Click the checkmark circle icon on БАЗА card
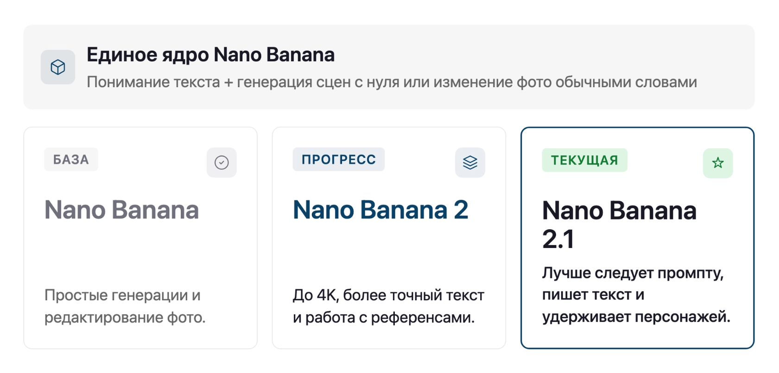779x373 pixels. tap(222, 163)
